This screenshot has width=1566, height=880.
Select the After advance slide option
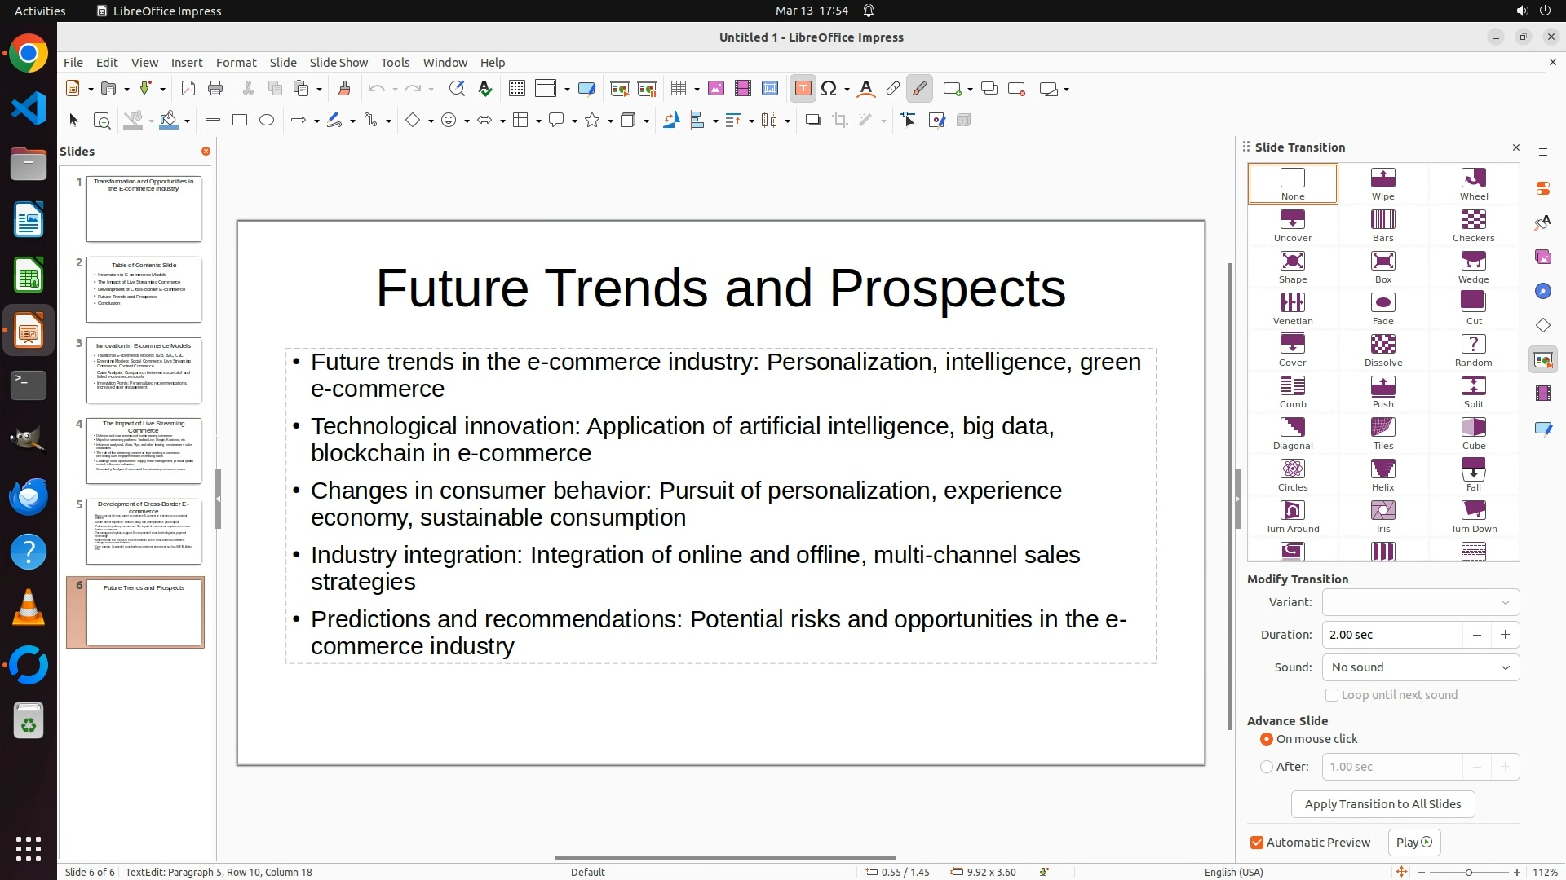(1267, 767)
